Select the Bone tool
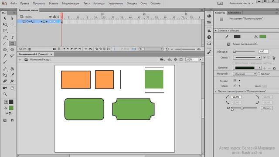 5,69
